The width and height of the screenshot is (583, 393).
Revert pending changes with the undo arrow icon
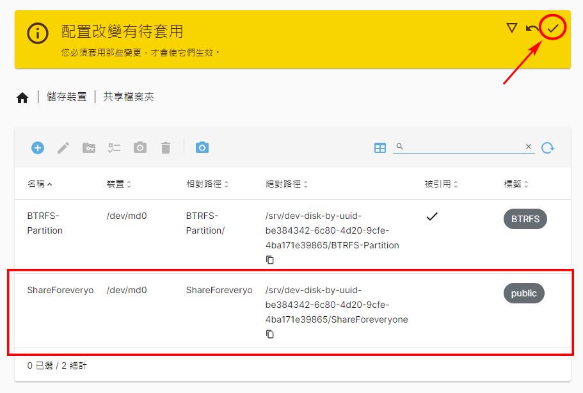532,28
